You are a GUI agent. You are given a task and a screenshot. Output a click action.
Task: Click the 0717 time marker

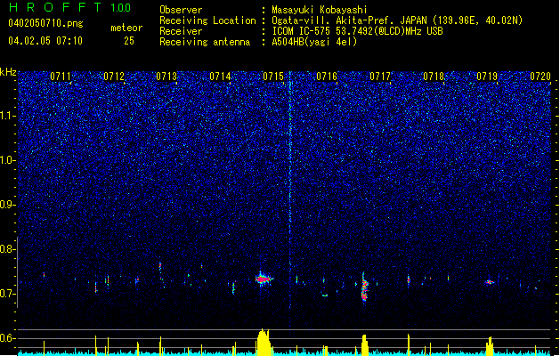380,77
